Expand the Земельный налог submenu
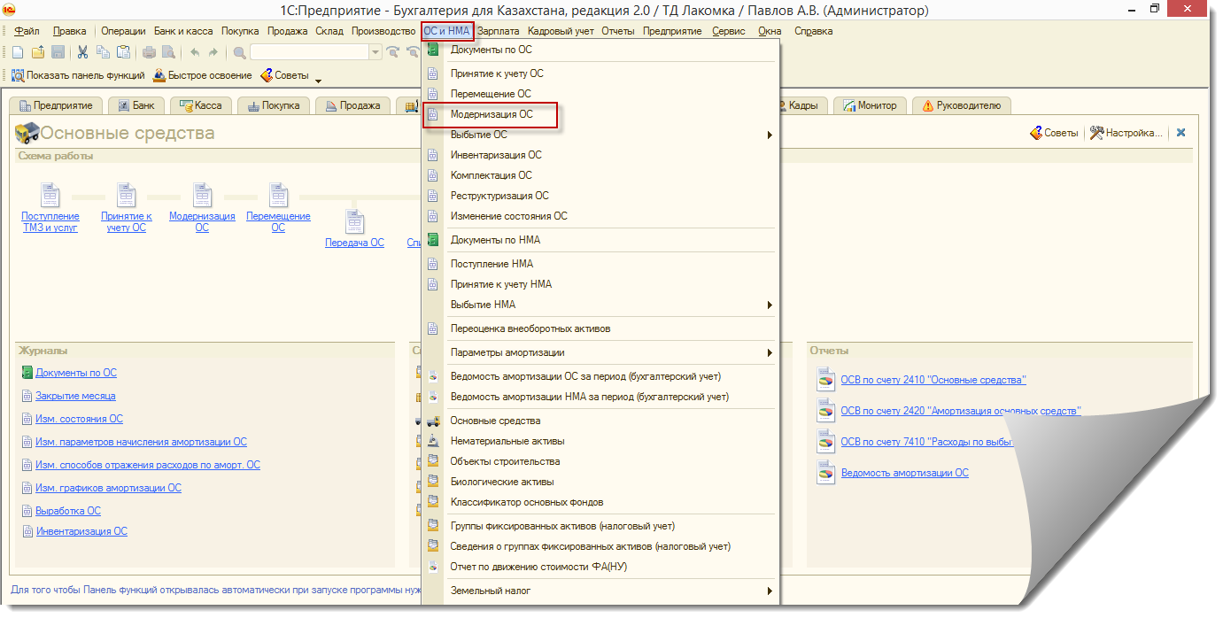The height and width of the screenshot is (618, 1223). (770, 591)
